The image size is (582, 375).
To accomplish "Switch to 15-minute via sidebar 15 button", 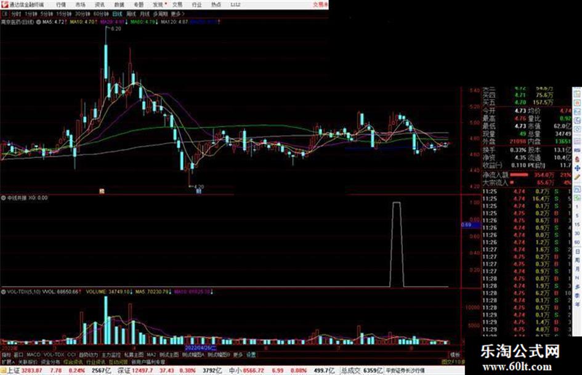I will [x=577, y=224].
